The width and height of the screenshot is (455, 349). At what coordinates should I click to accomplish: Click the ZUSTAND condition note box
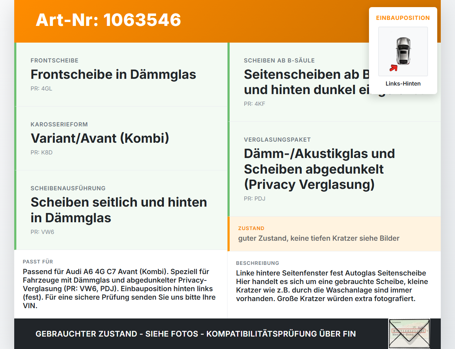click(x=334, y=234)
